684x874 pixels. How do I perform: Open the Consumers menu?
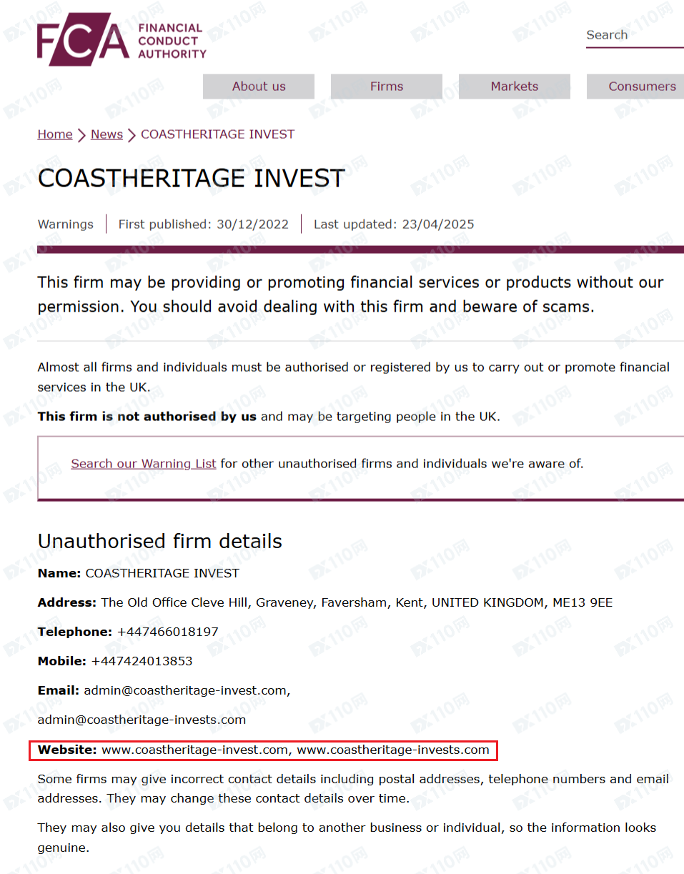click(x=635, y=86)
